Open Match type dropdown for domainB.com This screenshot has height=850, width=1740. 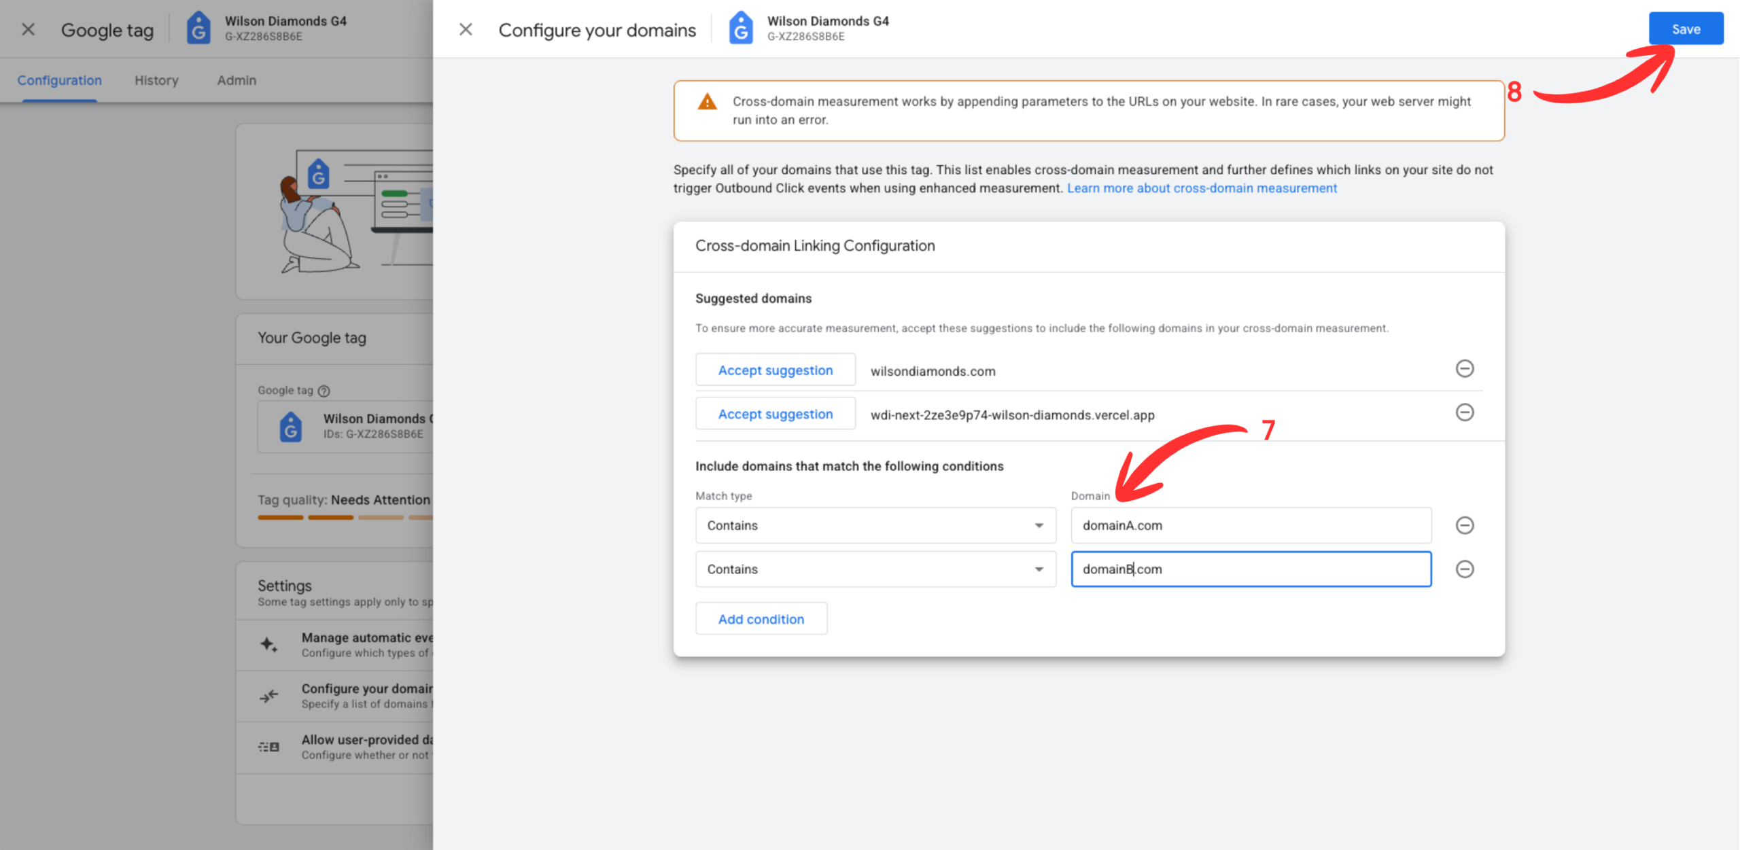click(875, 569)
